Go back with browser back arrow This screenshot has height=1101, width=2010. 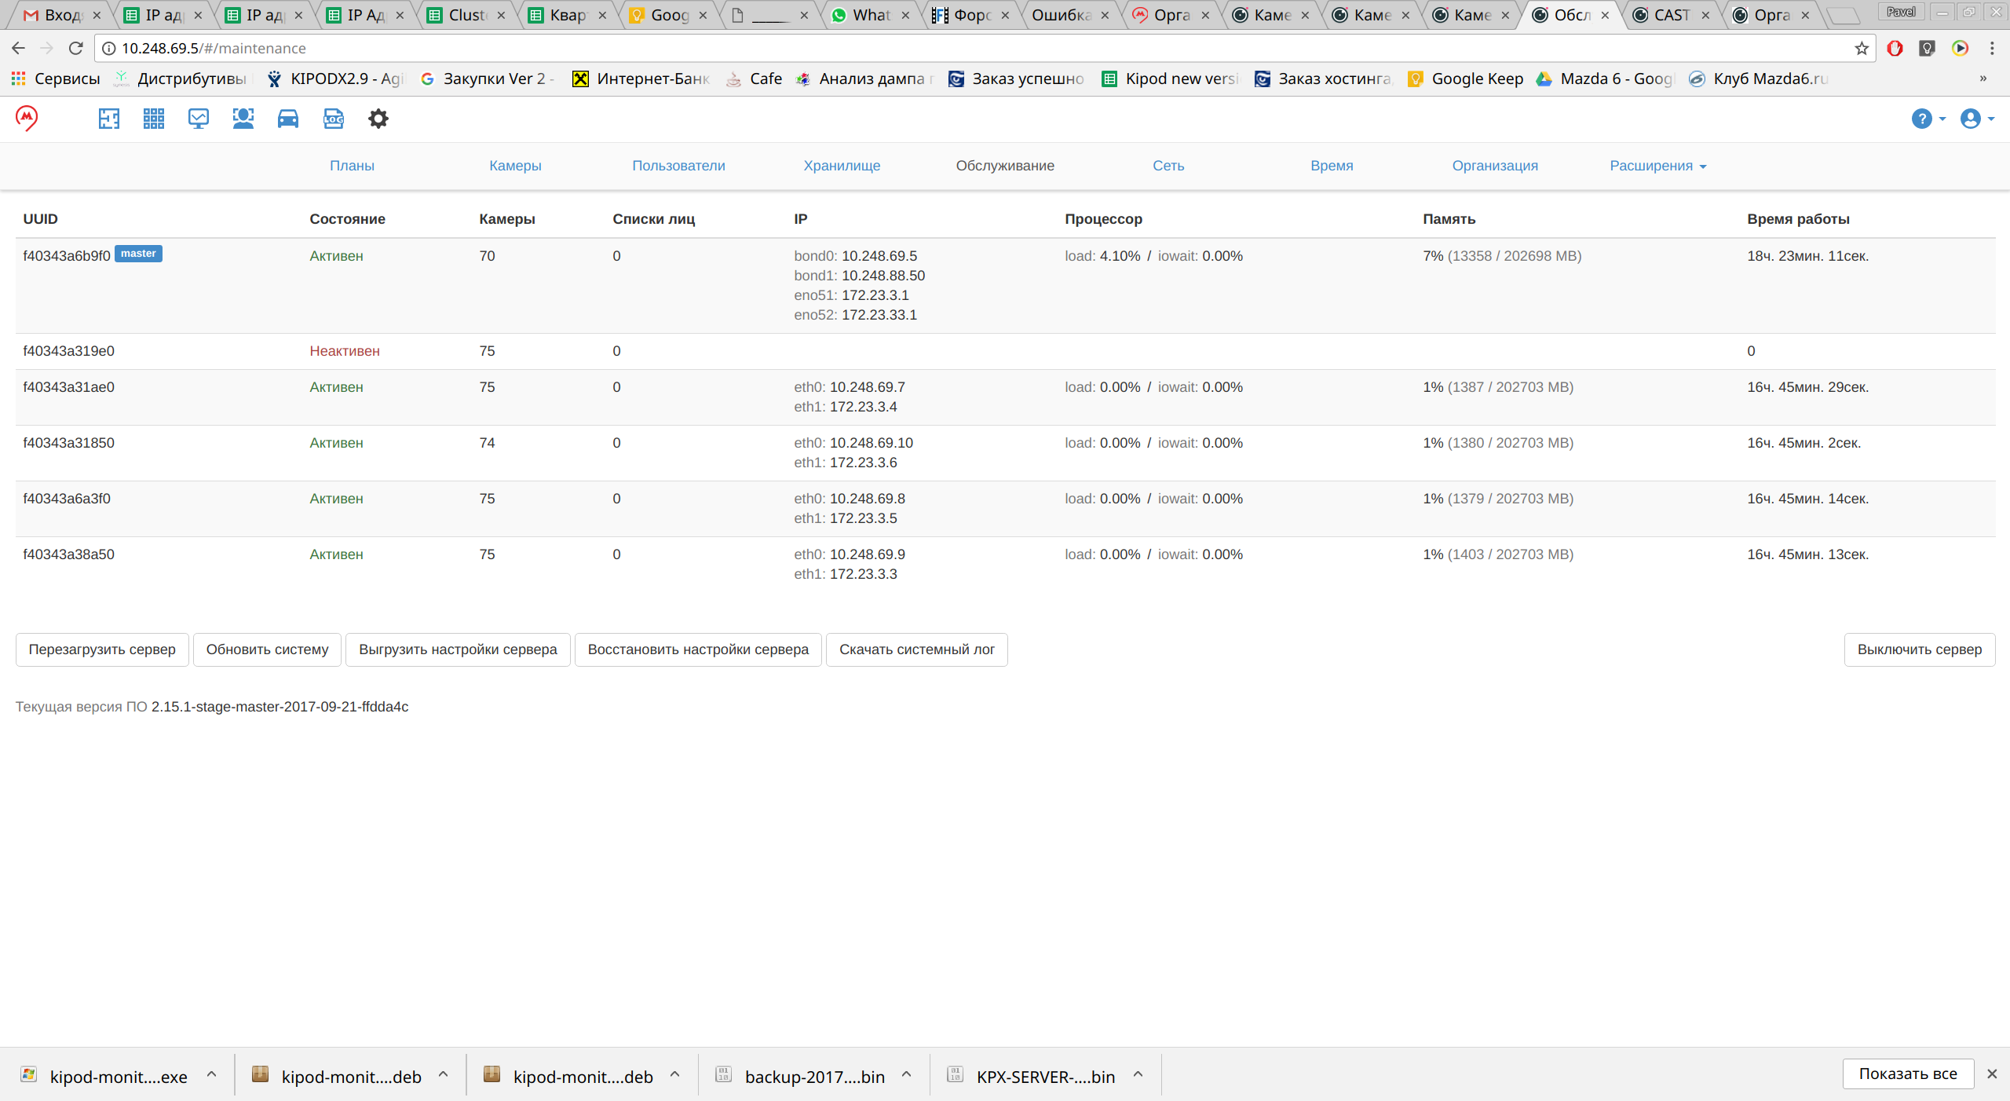(18, 48)
